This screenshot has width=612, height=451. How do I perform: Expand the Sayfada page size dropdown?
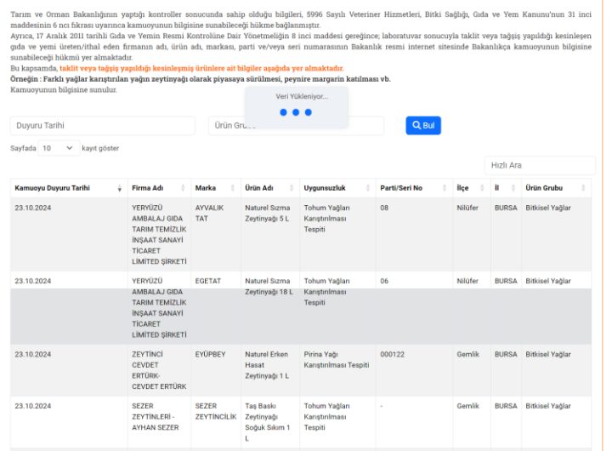pyautogui.click(x=57, y=147)
